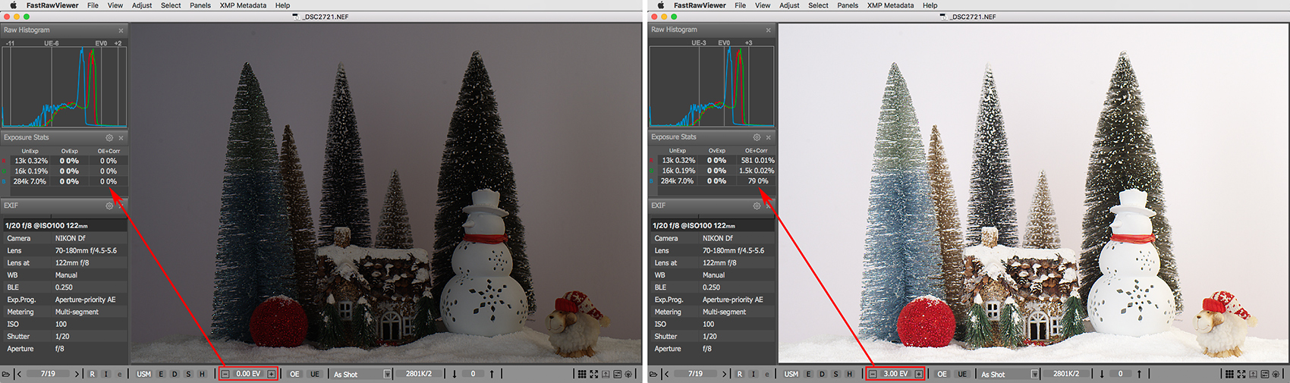Toggle USM sharpening in left window toolbar

[143, 374]
